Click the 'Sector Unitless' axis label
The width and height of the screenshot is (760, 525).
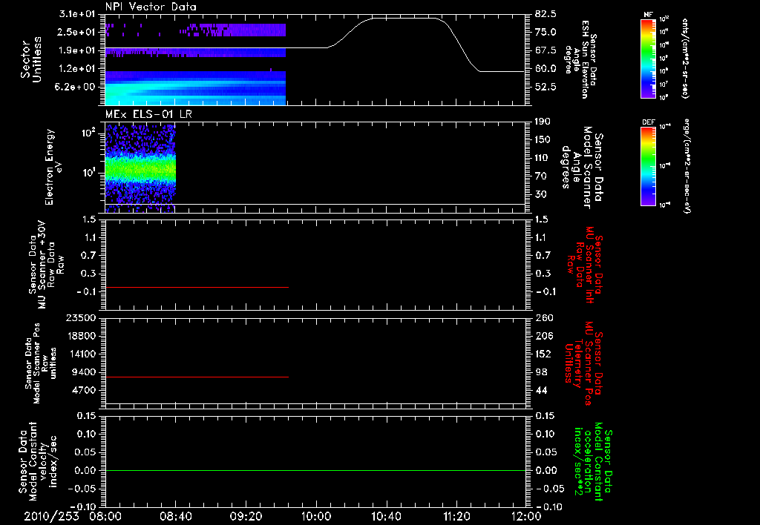pyautogui.click(x=31, y=59)
